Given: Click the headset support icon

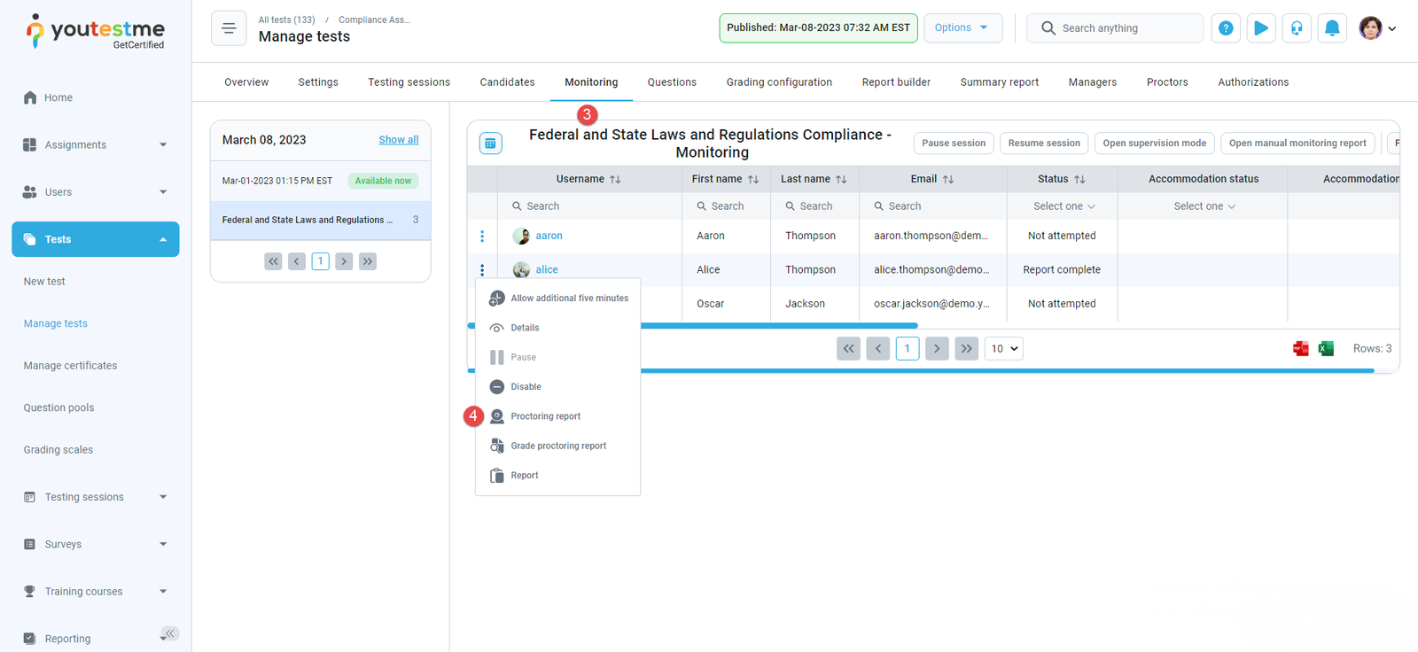Looking at the screenshot, I should [1296, 28].
